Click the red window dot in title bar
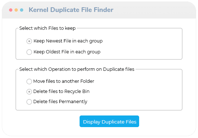This screenshot has width=198, height=138. tap(11, 10)
